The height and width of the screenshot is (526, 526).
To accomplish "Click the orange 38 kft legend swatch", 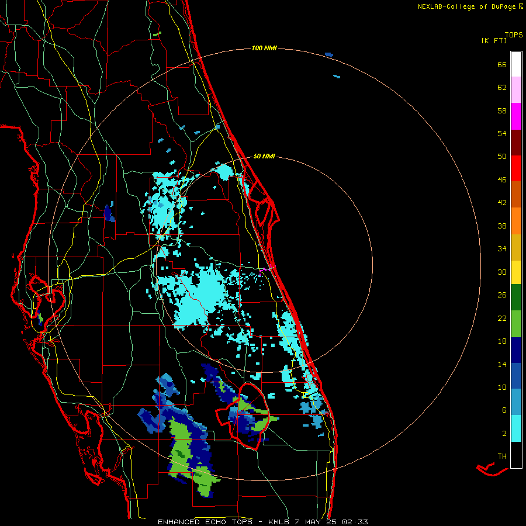I will click(516, 221).
